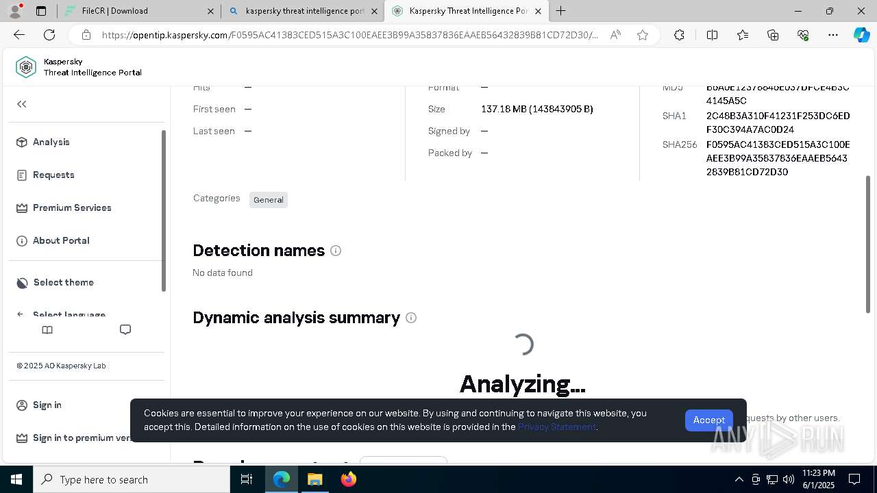This screenshot has height=493, width=877.
Task: Click the page vertical scrollbar
Action: point(868,244)
